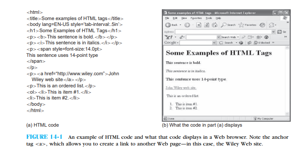Click the Back arrow button in Internet Explorer

(168, 25)
